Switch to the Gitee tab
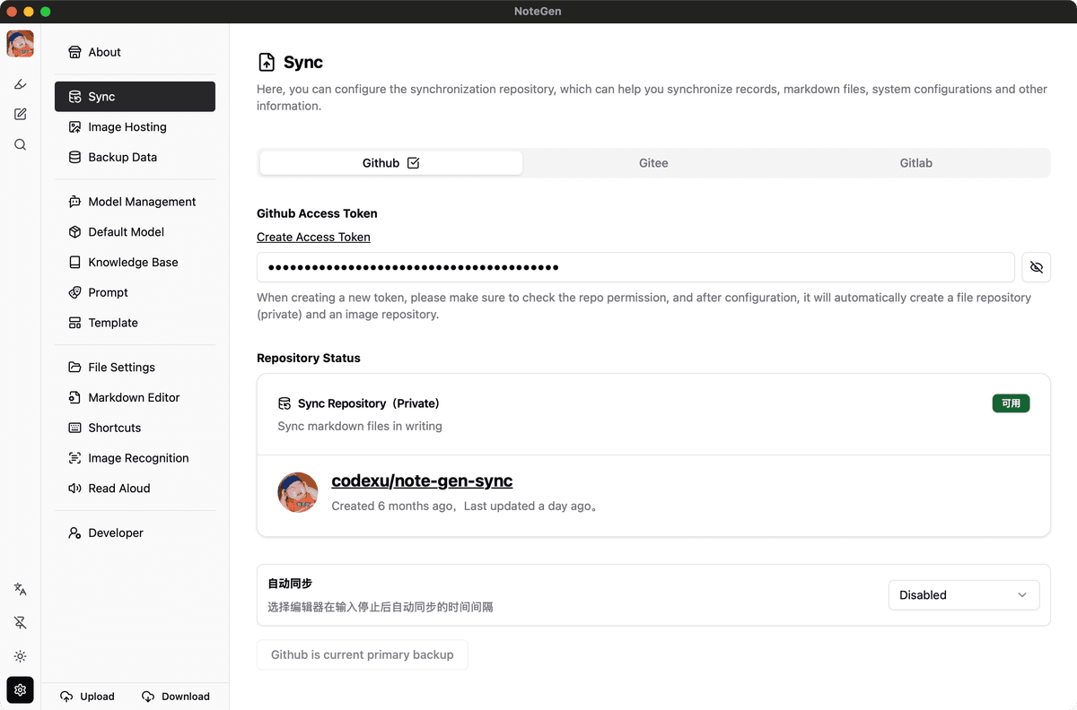This screenshot has height=710, width=1077. 653,163
